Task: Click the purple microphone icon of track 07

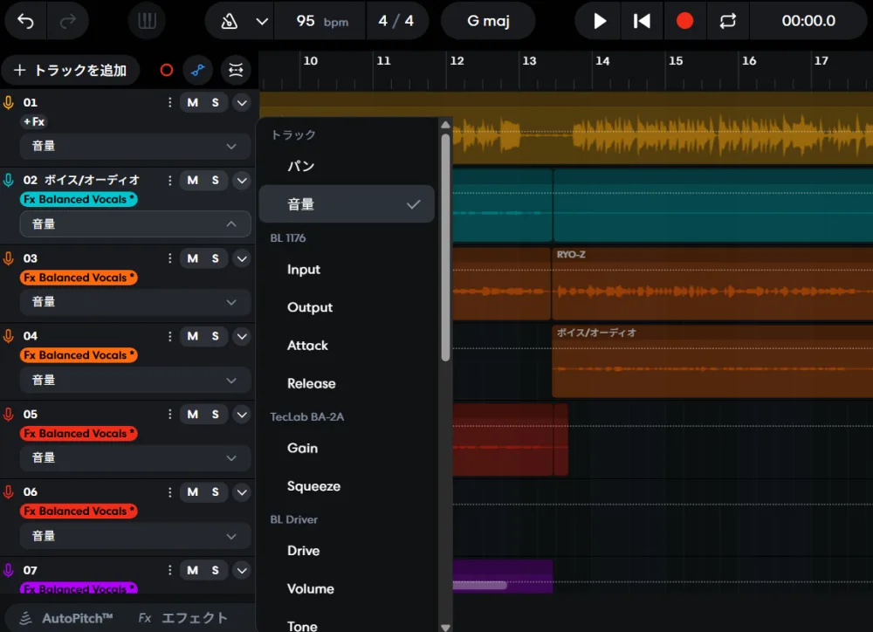Action: tap(9, 570)
